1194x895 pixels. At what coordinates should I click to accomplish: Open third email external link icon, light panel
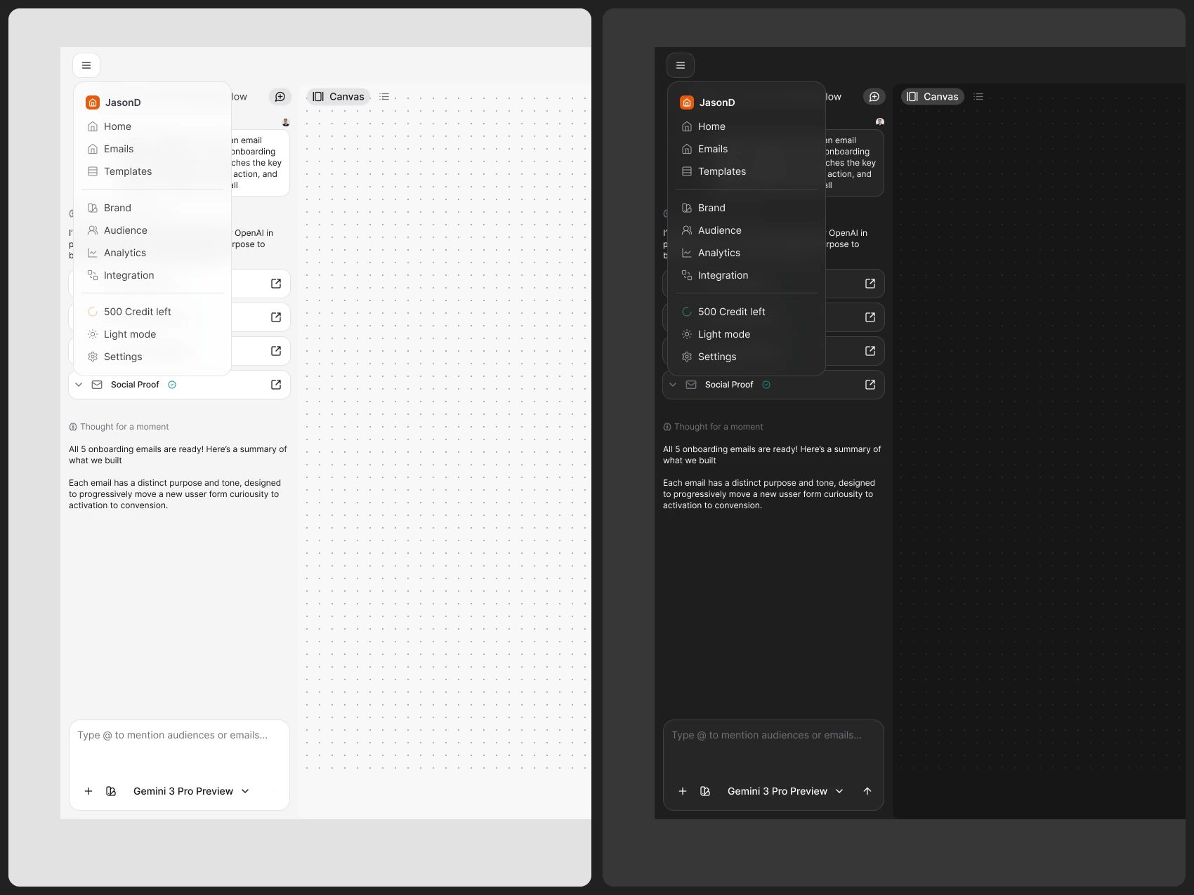tap(276, 351)
